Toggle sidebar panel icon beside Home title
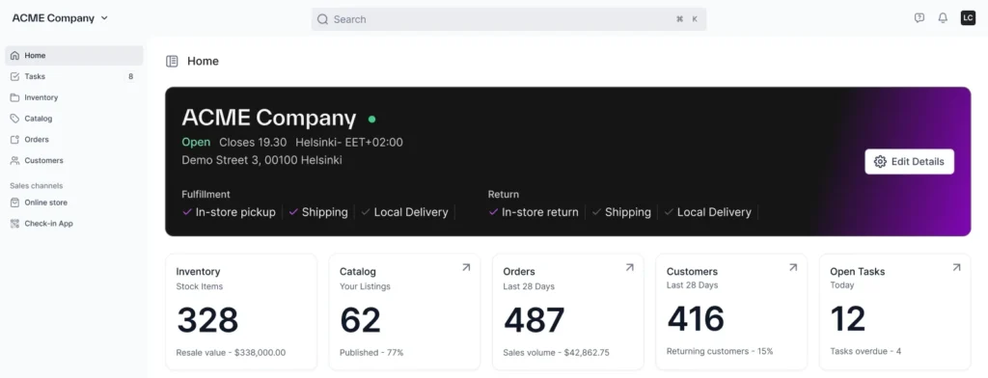Image resolution: width=988 pixels, height=378 pixels. click(172, 61)
